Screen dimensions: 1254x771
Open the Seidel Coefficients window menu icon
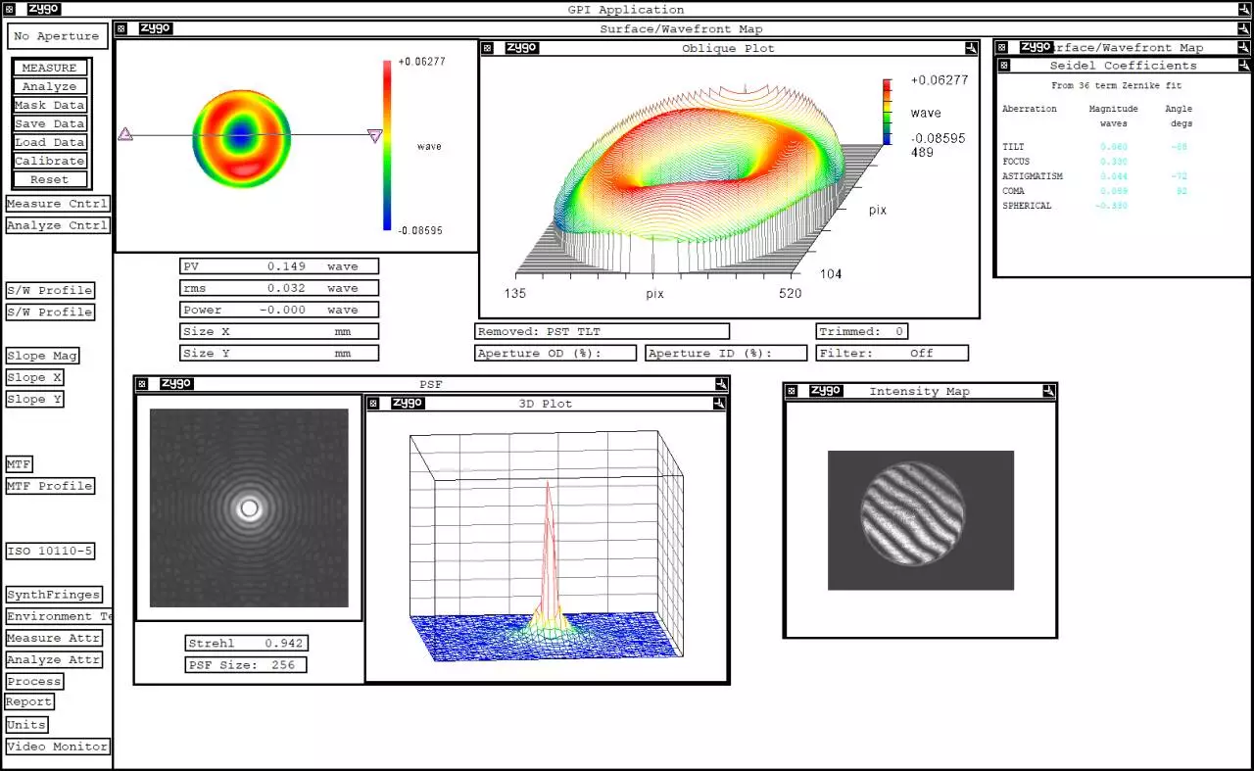1002,66
